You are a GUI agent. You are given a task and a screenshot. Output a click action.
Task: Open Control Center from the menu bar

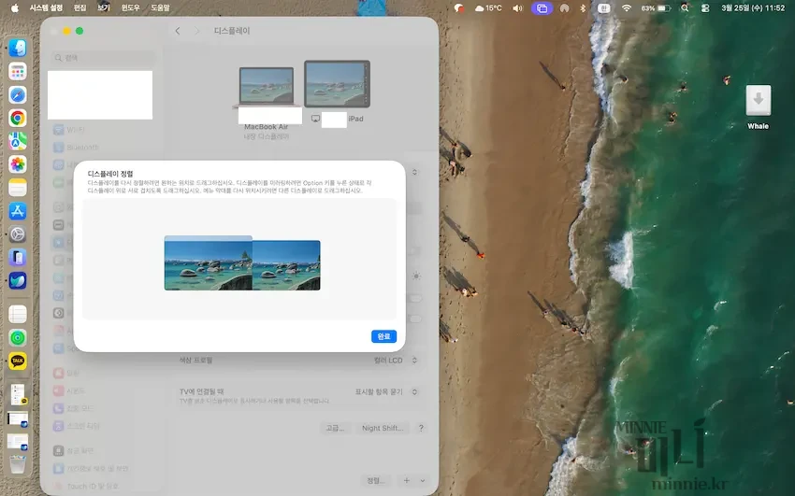[705, 8]
